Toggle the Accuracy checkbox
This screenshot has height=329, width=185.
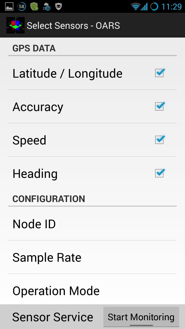click(x=160, y=106)
